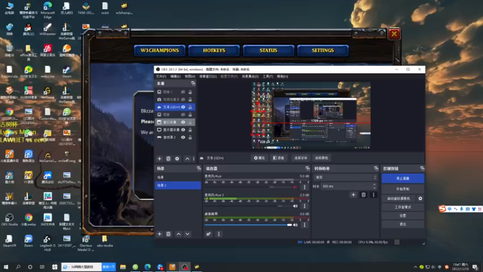Open advanced audio properties gears icon in mixer
This screenshot has height=272, width=483.
tap(208, 234)
